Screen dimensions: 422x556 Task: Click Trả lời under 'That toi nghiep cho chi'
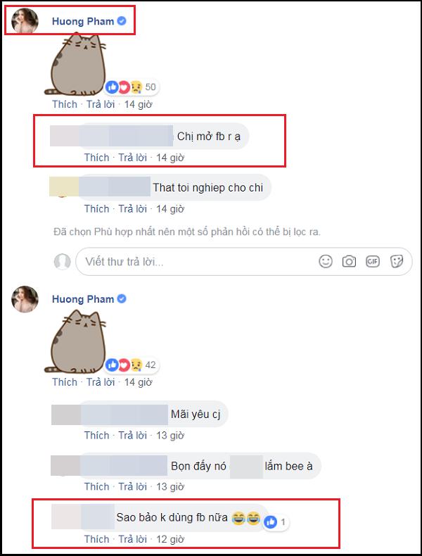click(132, 209)
